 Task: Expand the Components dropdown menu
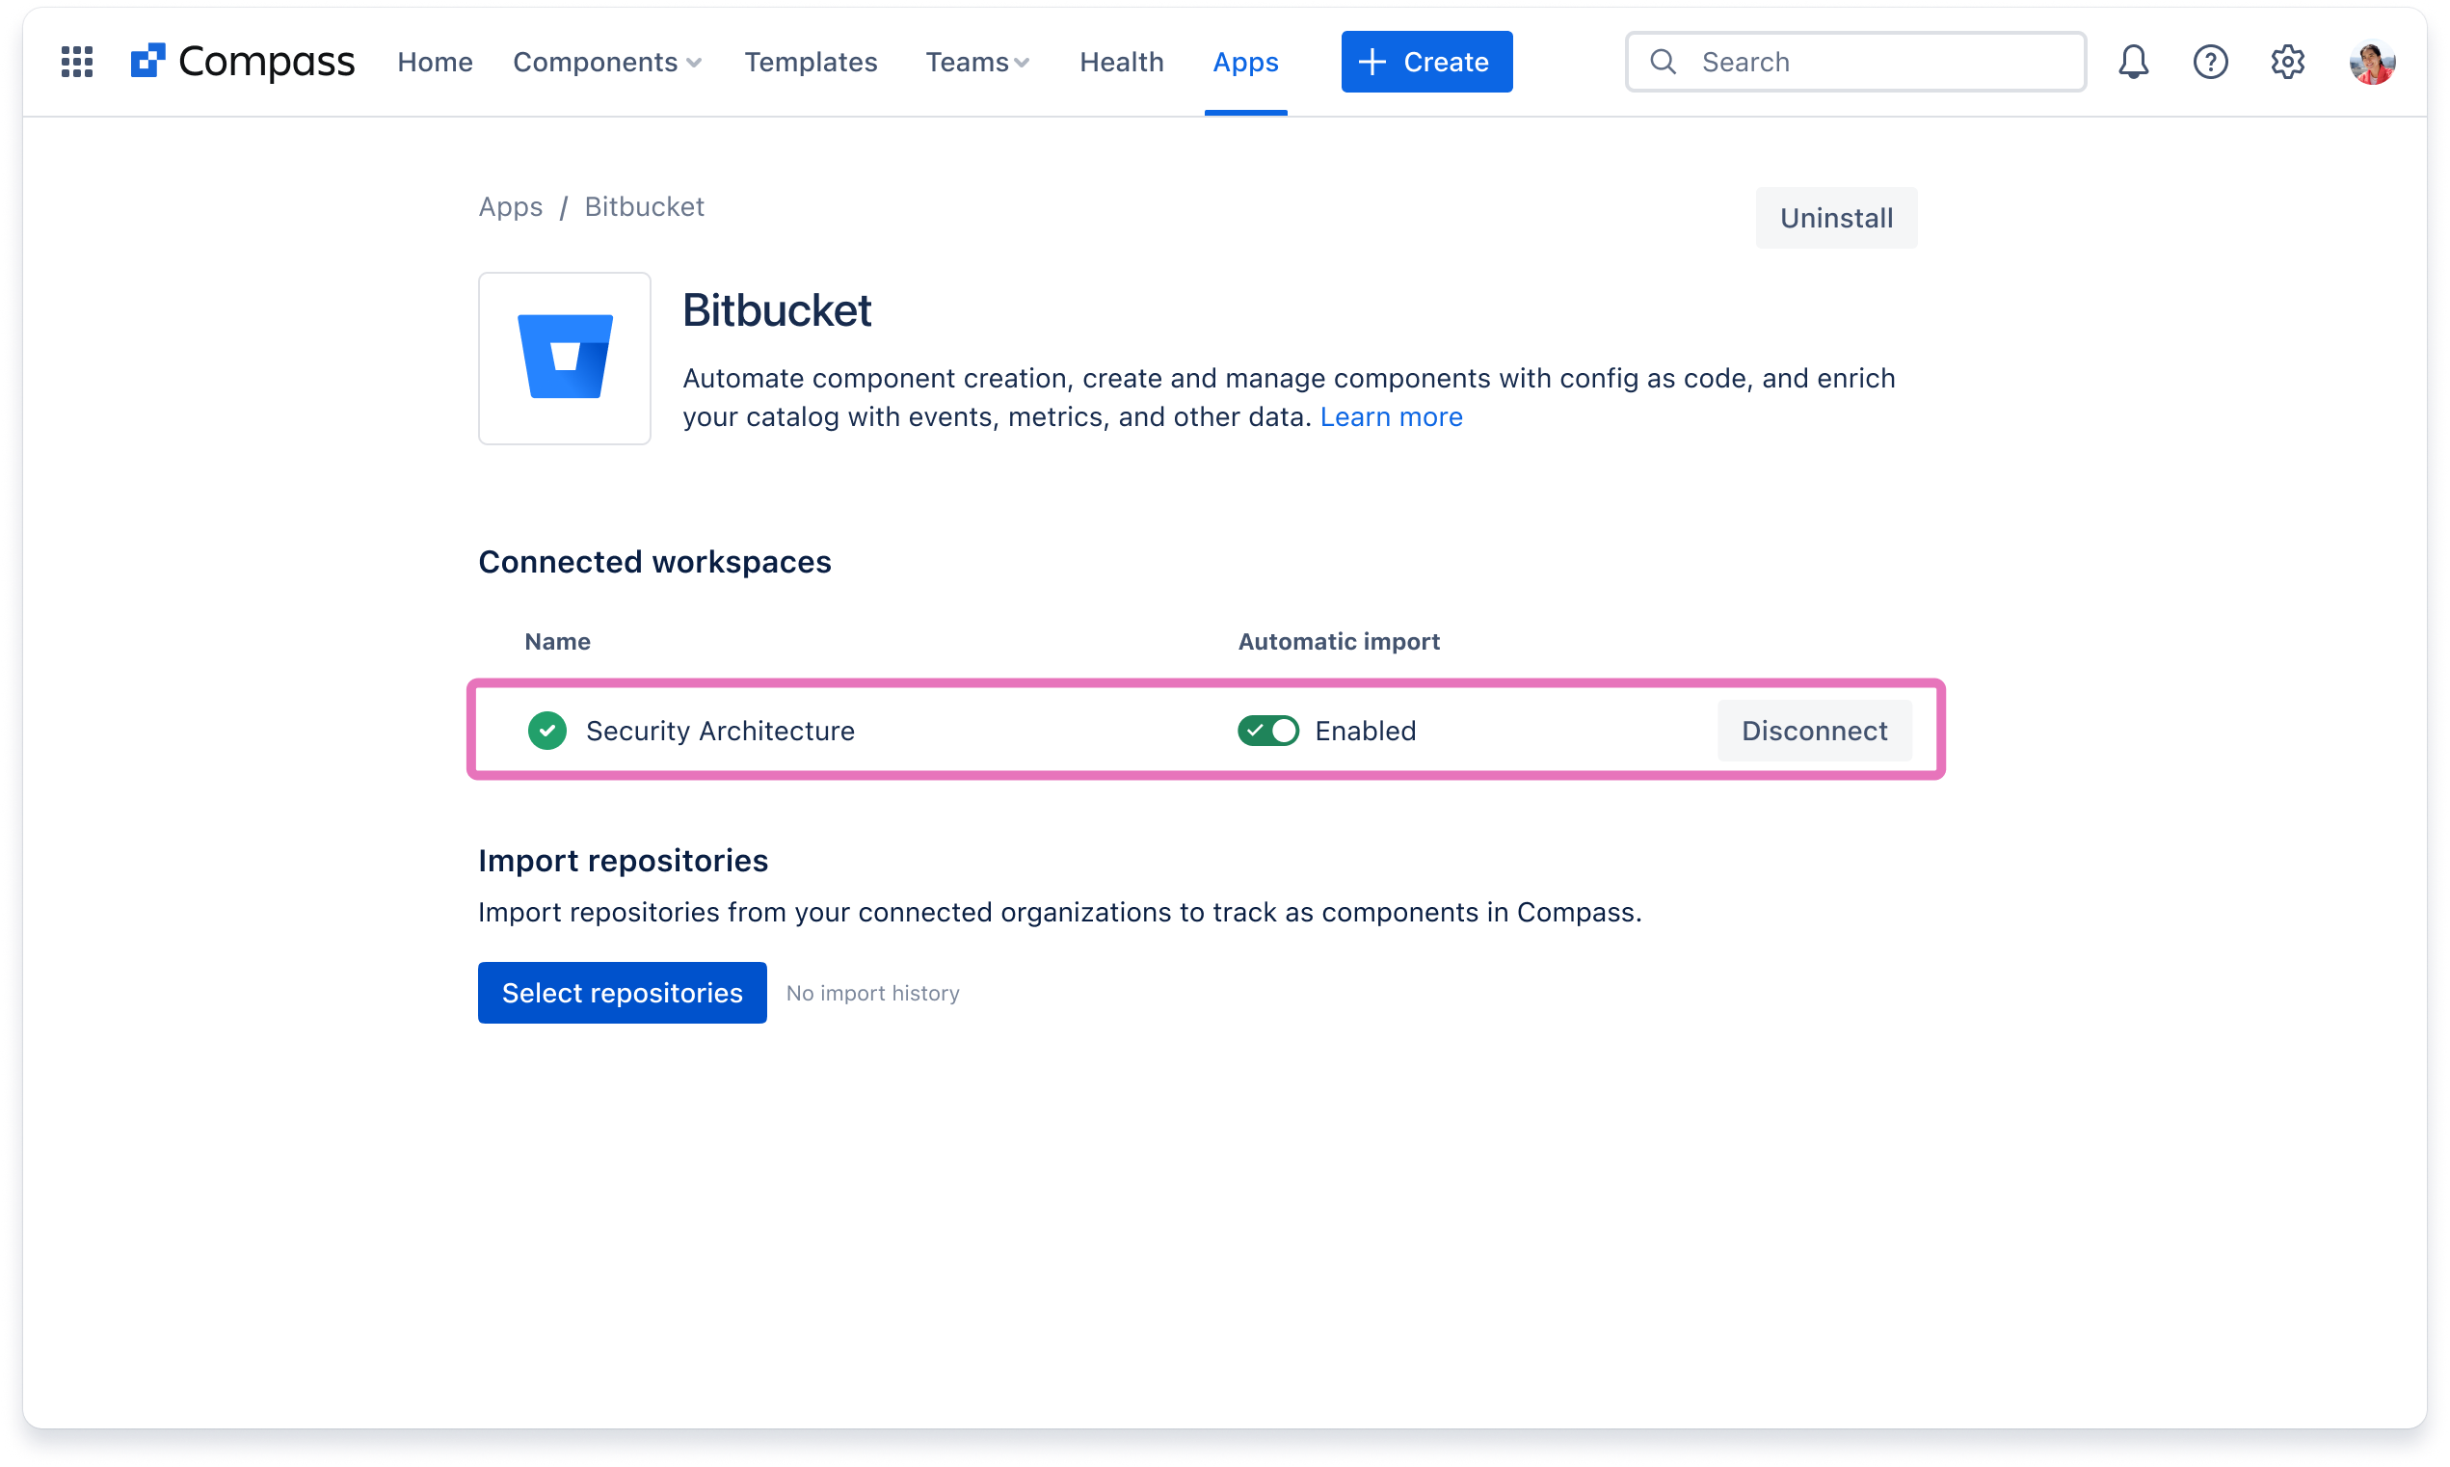(x=608, y=61)
